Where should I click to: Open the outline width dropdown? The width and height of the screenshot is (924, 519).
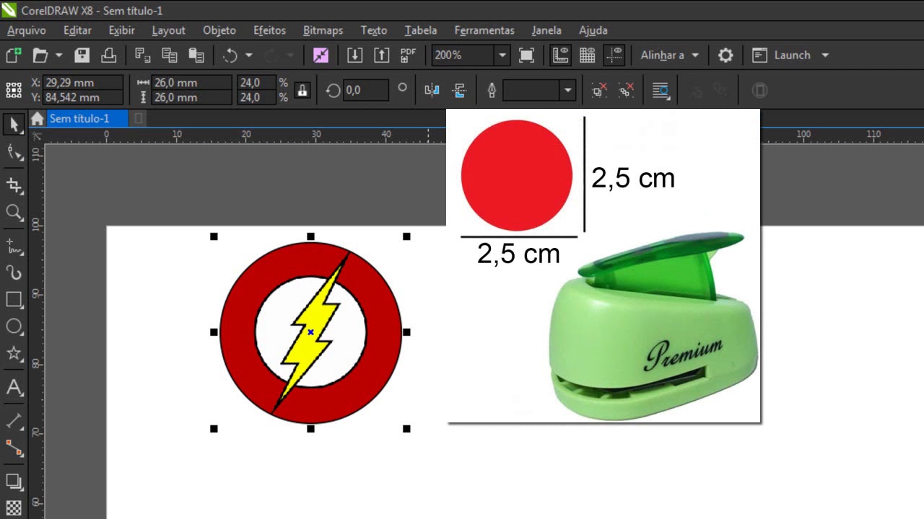coord(568,90)
